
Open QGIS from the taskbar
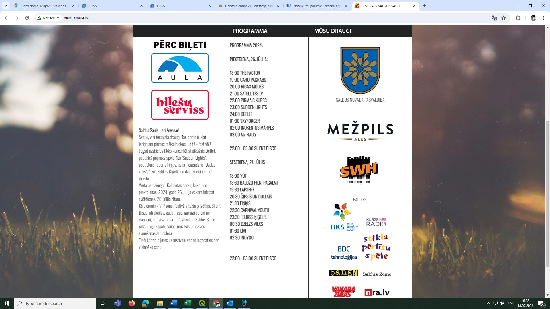pyautogui.click(x=202, y=303)
